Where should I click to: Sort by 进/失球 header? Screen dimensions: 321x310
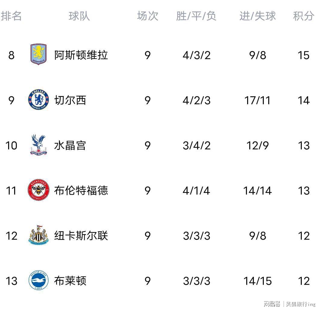[257, 16]
